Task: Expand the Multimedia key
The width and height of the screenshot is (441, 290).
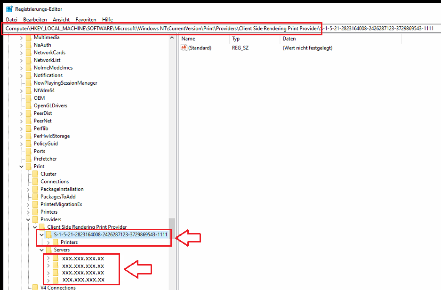Action: (x=21, y=37)
